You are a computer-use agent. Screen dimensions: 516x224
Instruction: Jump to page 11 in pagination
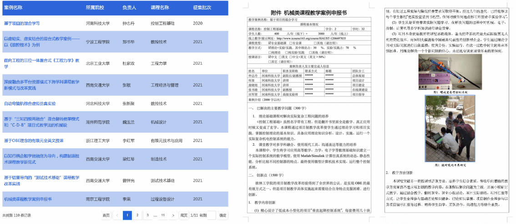(x=162, y=215)
